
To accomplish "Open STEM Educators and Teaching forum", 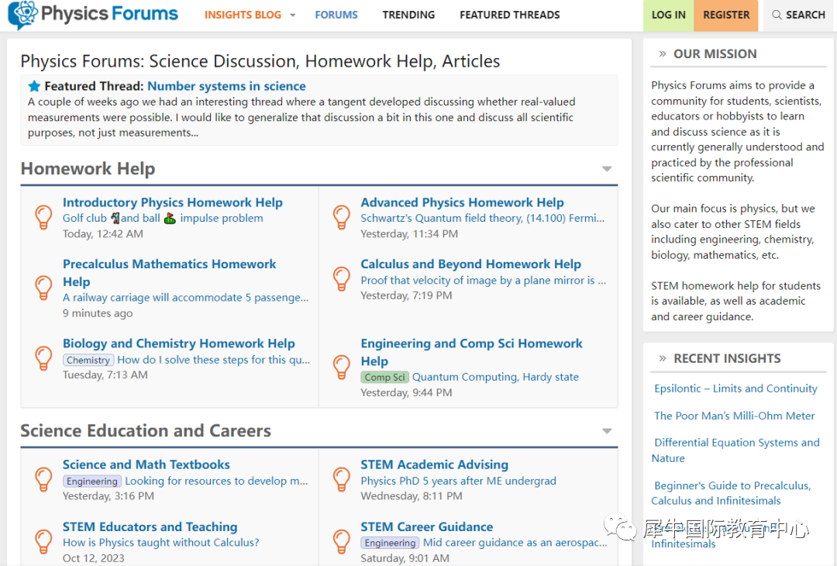I will [150, 526].
